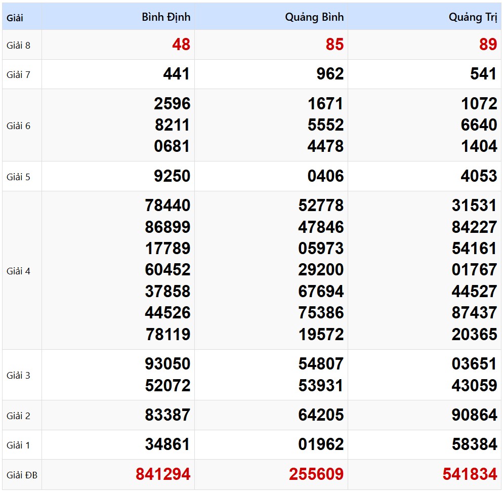Click Giải 3 number 93050
Viewport: 503px width, 491px height.
[167, 364]
